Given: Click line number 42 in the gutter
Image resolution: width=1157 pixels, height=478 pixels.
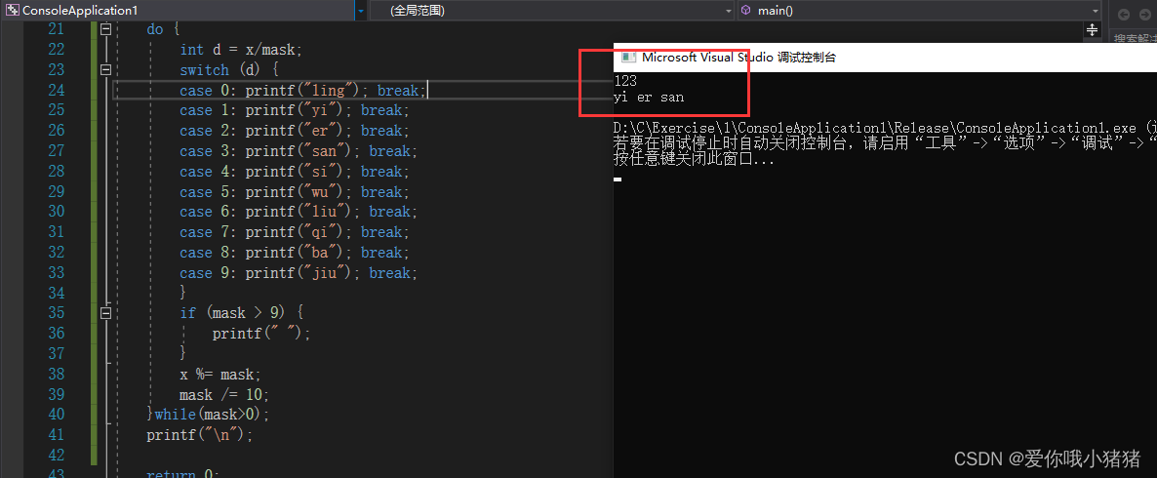Looking at the screenshot, I should tap(56, 455).
